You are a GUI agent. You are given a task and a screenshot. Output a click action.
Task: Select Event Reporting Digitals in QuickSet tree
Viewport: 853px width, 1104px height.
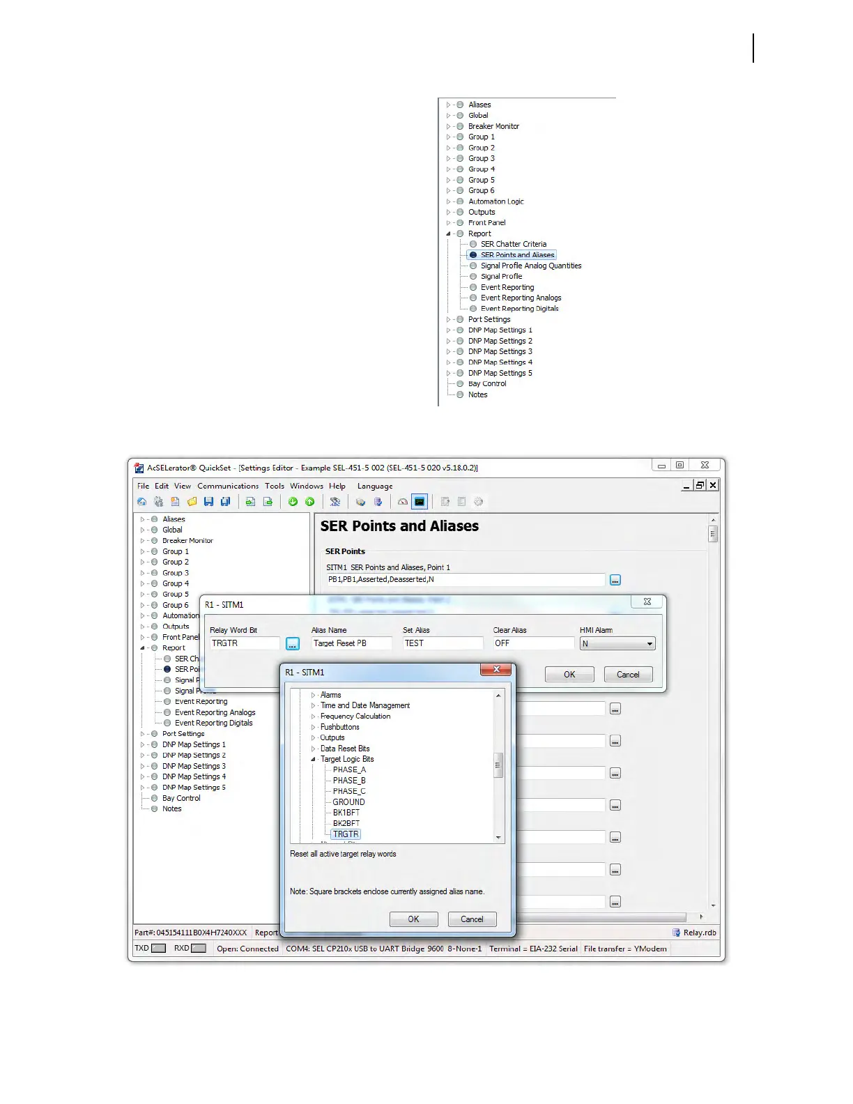click(214, 723)
